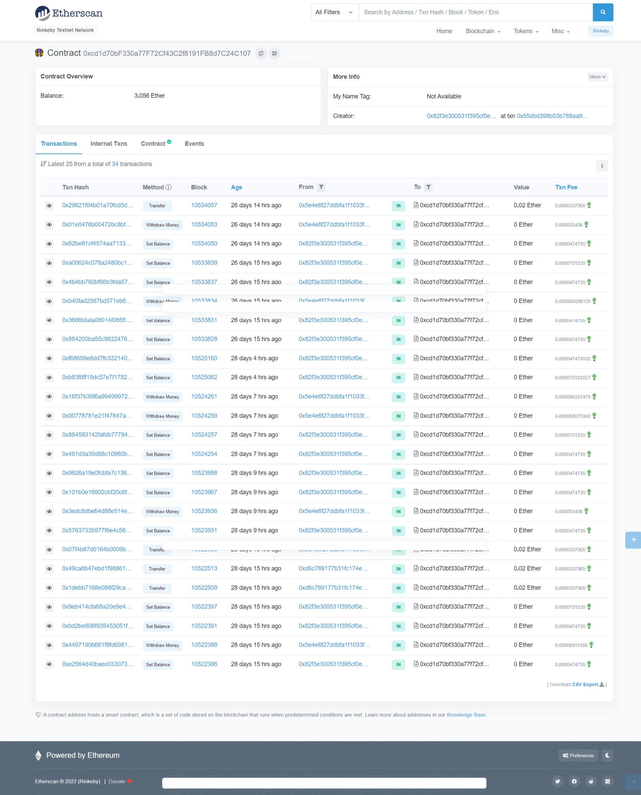Click the contract file icon in the 0xe2564d40baec033073 row
The image size is (641, 795).
click(x=416, y=664)
